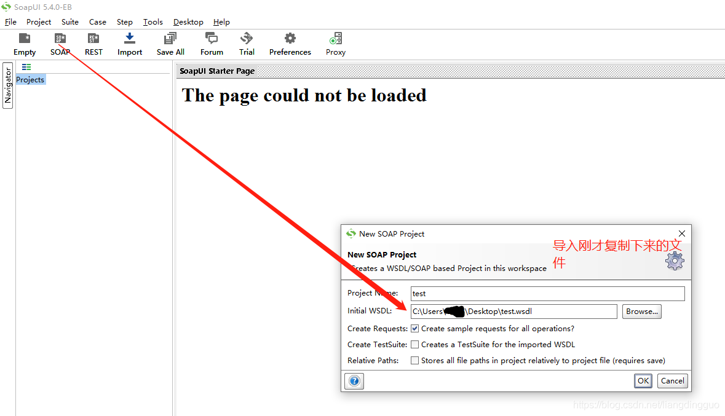Select the SoapUI Starter Page tab

tap(217, 71)
